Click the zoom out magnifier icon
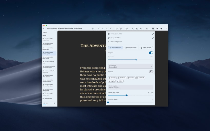Viewport: 210px width, 131px height. (x=133, y=29)
